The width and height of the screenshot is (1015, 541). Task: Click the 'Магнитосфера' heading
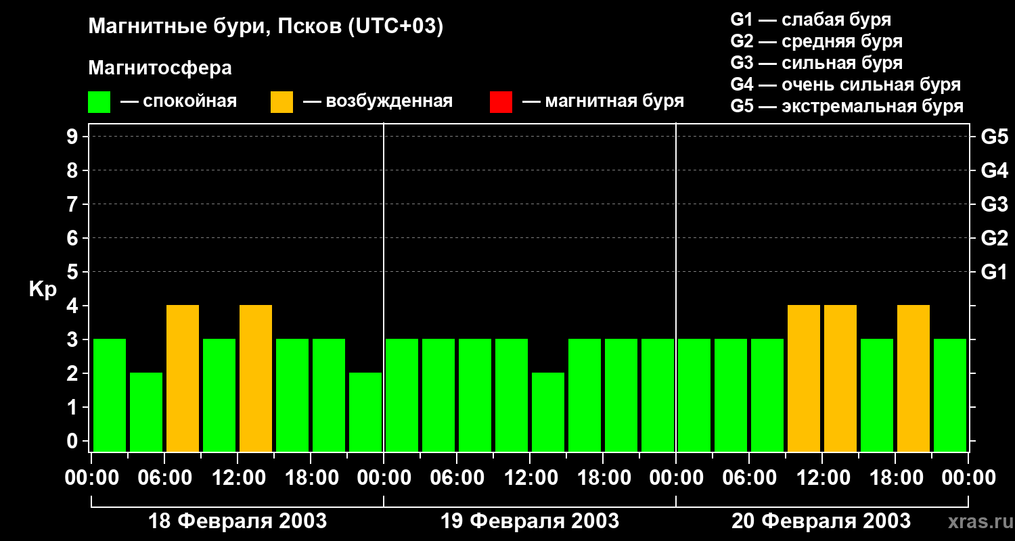[x=160, y=68]
